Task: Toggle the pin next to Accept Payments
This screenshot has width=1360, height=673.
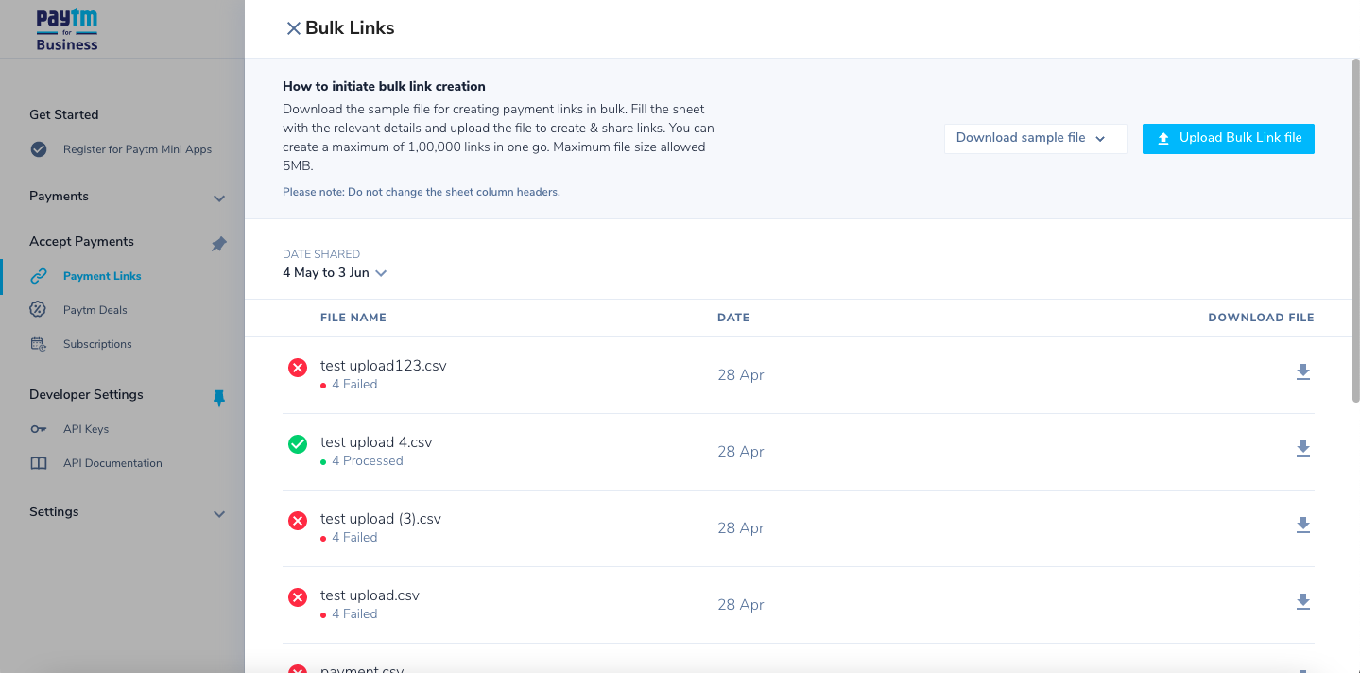Action: (x=219, y=244)
